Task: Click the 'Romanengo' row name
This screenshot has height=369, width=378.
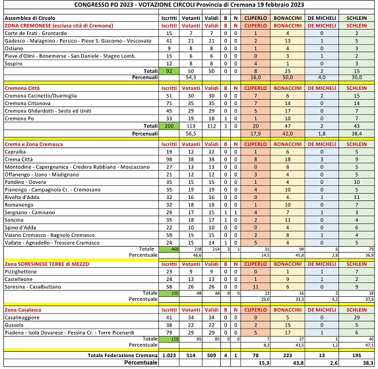Action: pyautogui.click(x=19, y=205)
